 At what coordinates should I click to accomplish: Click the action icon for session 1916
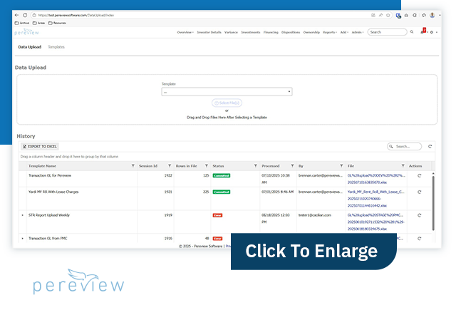tap(420, 239)
